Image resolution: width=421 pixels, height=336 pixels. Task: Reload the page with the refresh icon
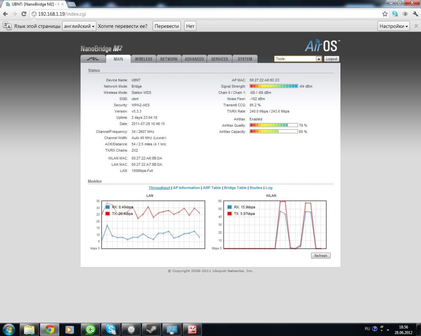23,14
